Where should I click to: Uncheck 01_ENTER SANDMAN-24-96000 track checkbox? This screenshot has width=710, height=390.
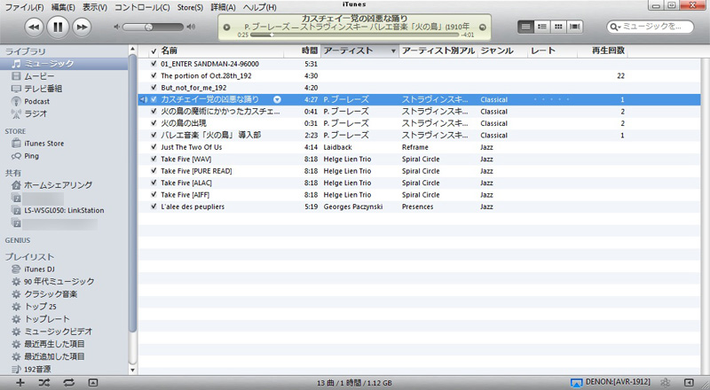click(154, 64)
